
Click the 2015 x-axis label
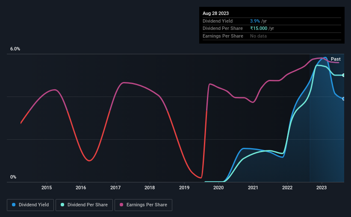pos(47,188)
